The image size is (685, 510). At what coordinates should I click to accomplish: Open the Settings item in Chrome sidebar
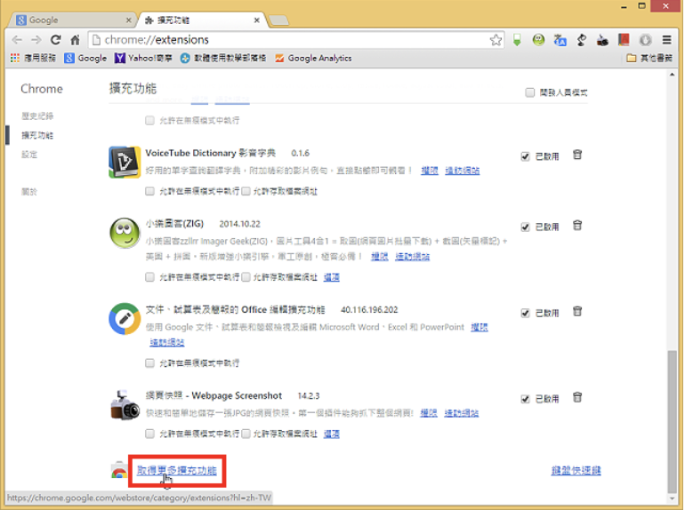[29, 155]
